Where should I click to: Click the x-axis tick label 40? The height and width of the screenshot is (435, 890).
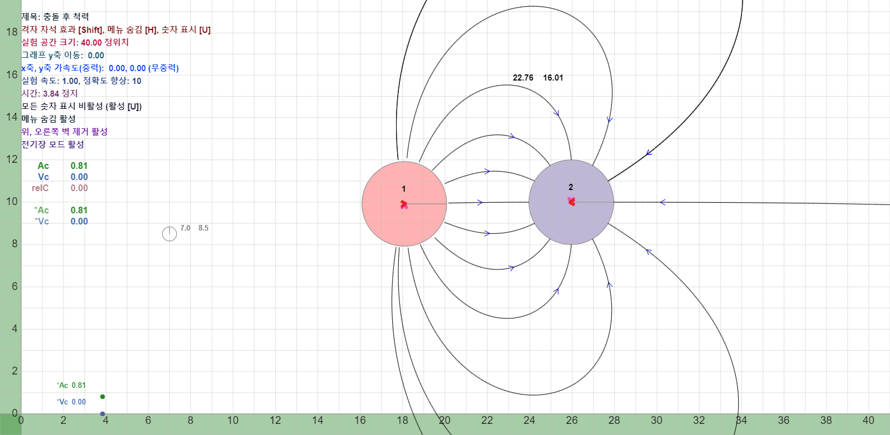(x=868, y=420)
